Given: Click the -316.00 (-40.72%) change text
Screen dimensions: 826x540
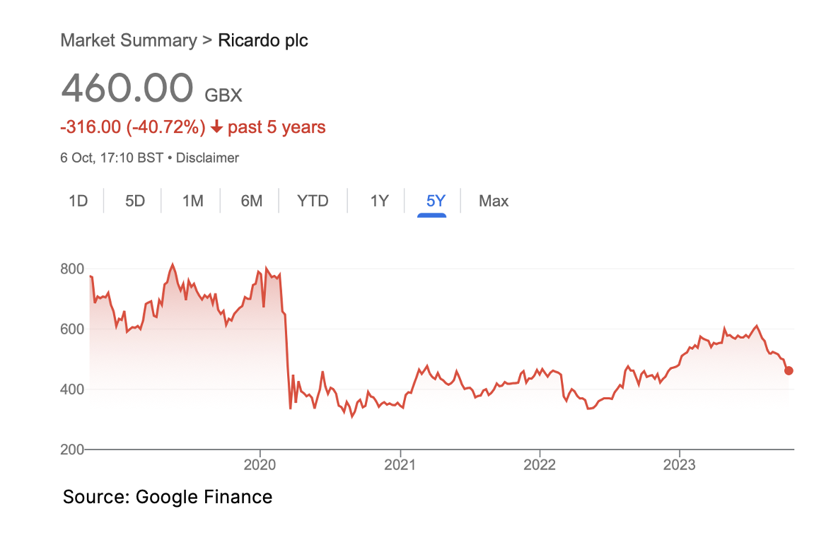Looking at the screenshot, I should click(x=133, y=127).
